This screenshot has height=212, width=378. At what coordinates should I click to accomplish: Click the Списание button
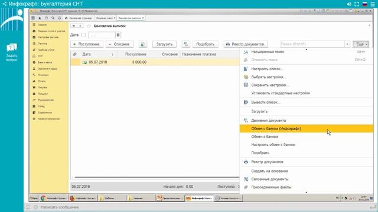coord(119,44)
